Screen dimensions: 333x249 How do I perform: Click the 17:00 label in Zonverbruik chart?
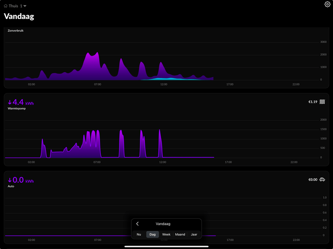point(230,84)
